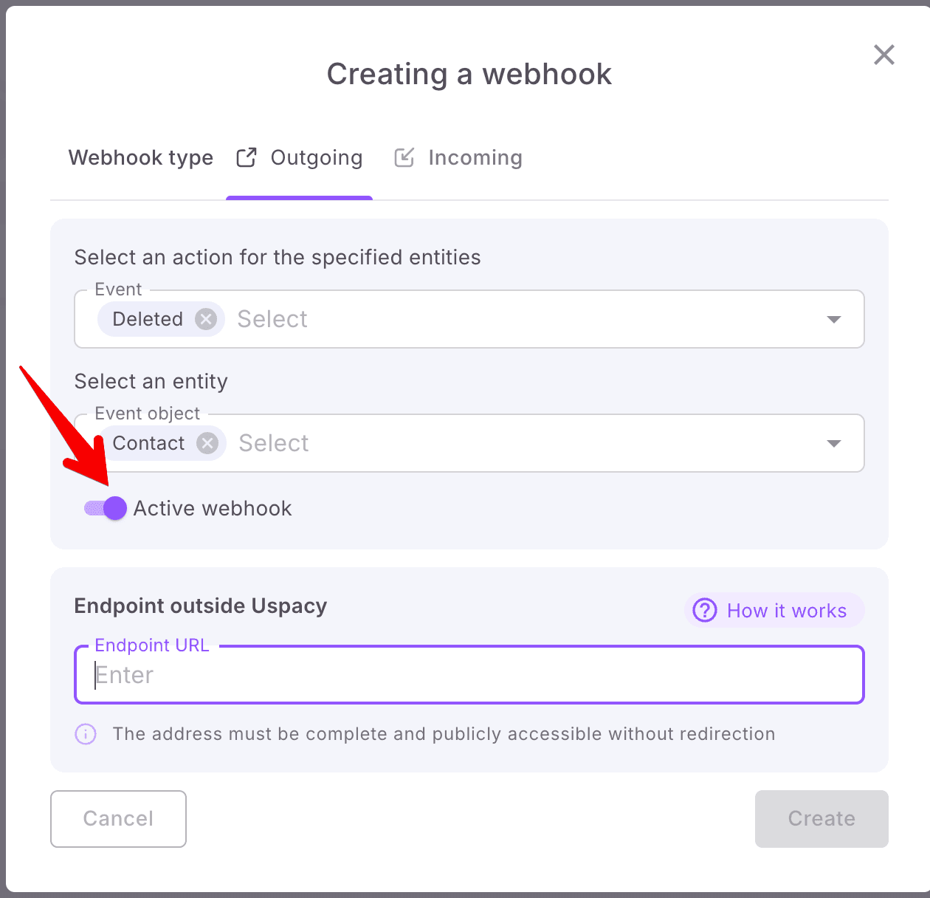Expand the Event dropdown arrow

[834, 319]
